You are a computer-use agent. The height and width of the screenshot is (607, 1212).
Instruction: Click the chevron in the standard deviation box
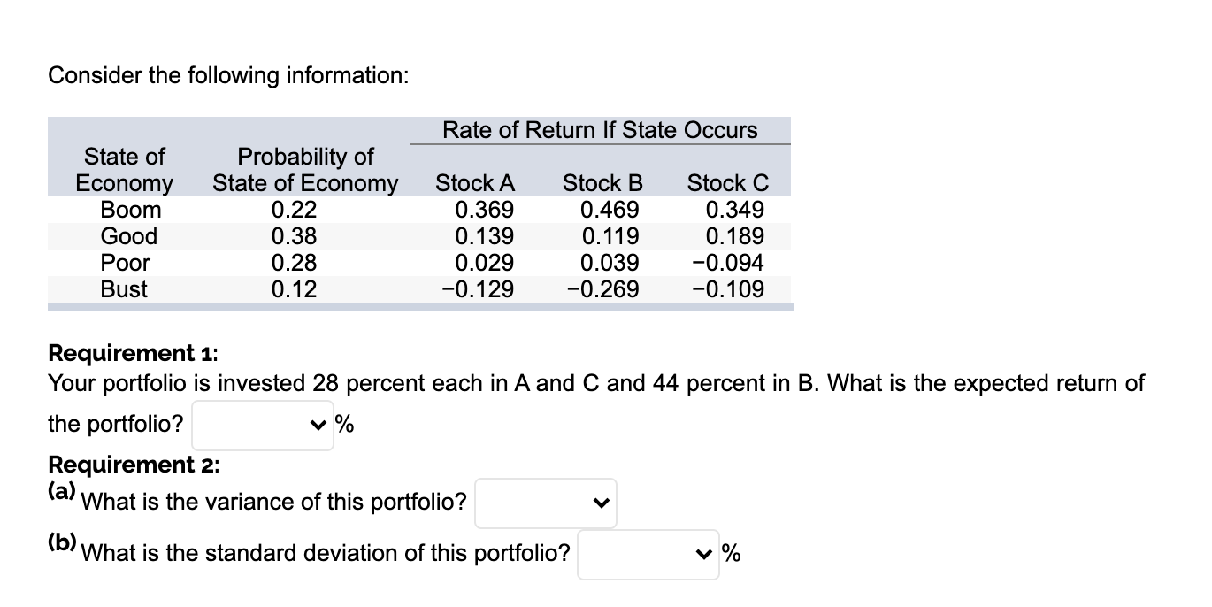703,554
